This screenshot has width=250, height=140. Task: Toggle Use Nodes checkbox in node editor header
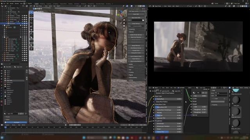[179, 87]
